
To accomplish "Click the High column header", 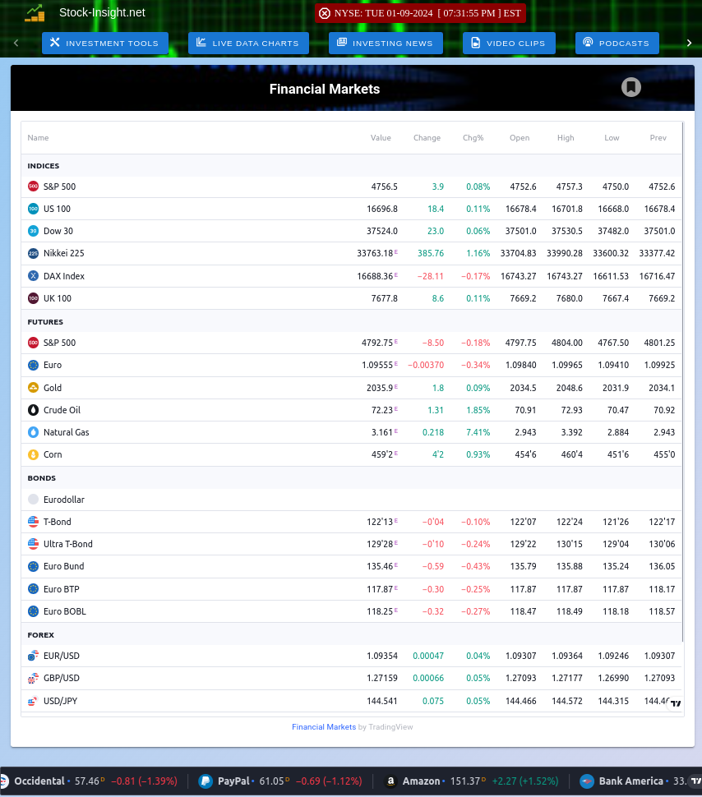I will tap(566, 138).
